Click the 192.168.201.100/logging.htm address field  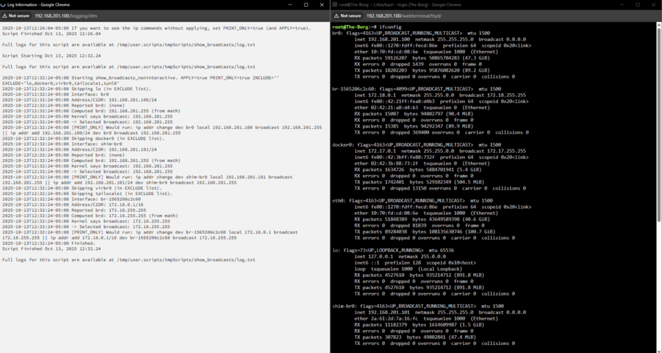66,16
